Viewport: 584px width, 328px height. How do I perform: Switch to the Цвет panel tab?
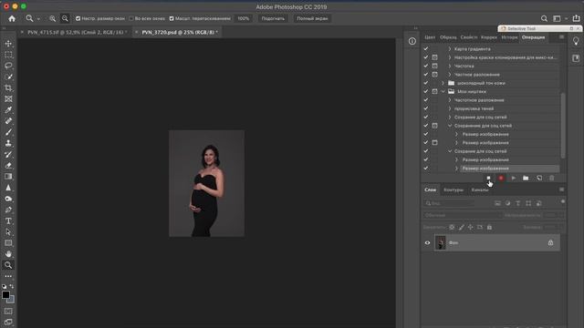[430, 37]
